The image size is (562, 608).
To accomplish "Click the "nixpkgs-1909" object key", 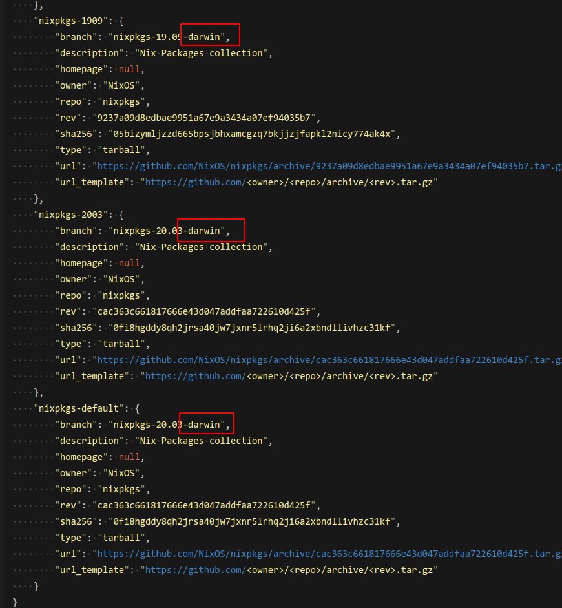I will (x=70, y=21).
